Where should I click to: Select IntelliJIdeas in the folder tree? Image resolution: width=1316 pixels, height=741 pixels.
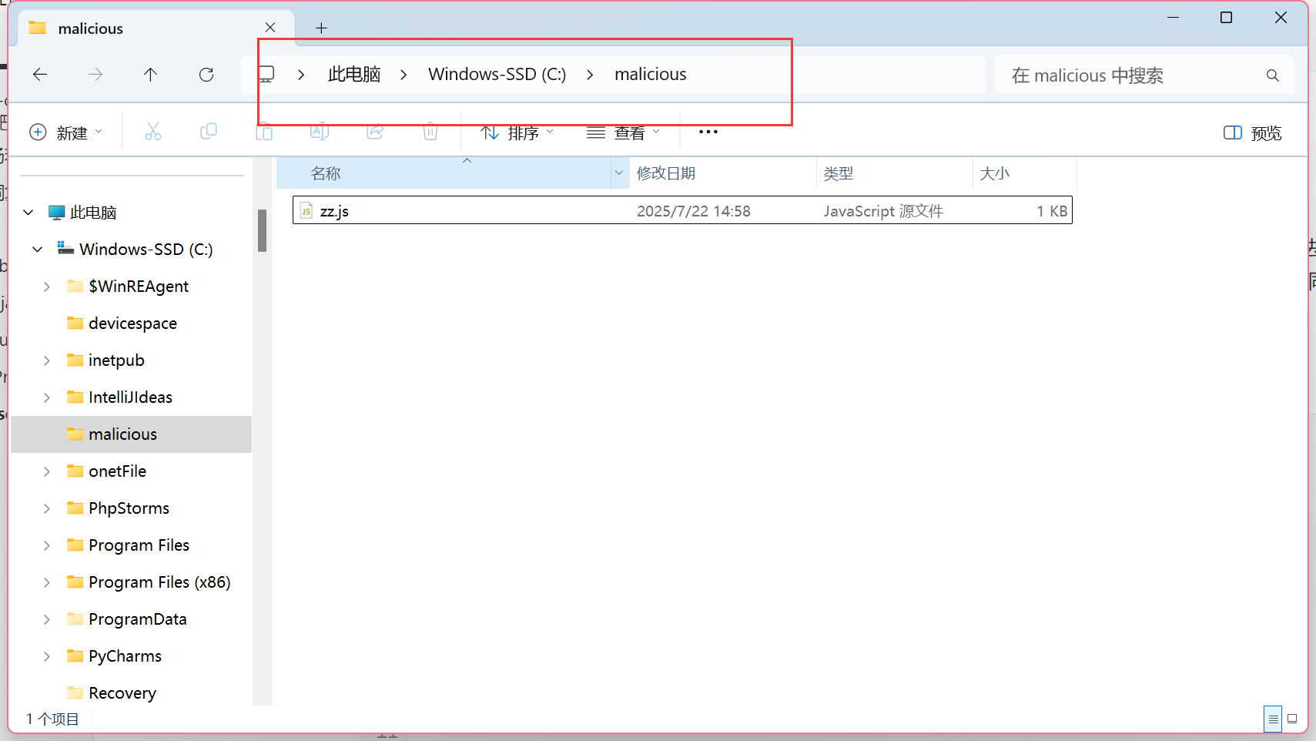point(130,397)
